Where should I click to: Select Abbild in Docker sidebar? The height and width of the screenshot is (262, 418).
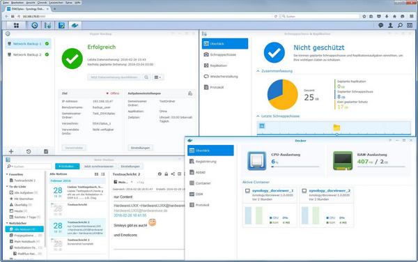(x=210, y=172)
